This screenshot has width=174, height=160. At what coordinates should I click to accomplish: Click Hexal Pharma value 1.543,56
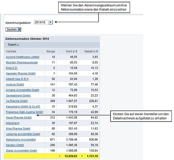[x=72, y=117]
